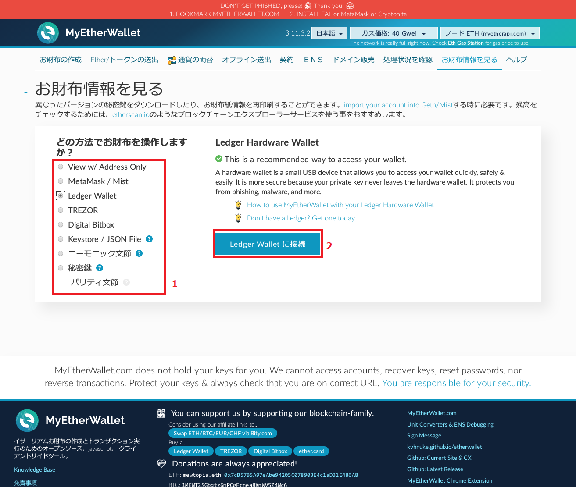Go to 契約 tab
This screenshot has height=487, width=576.
click(287, 60)
